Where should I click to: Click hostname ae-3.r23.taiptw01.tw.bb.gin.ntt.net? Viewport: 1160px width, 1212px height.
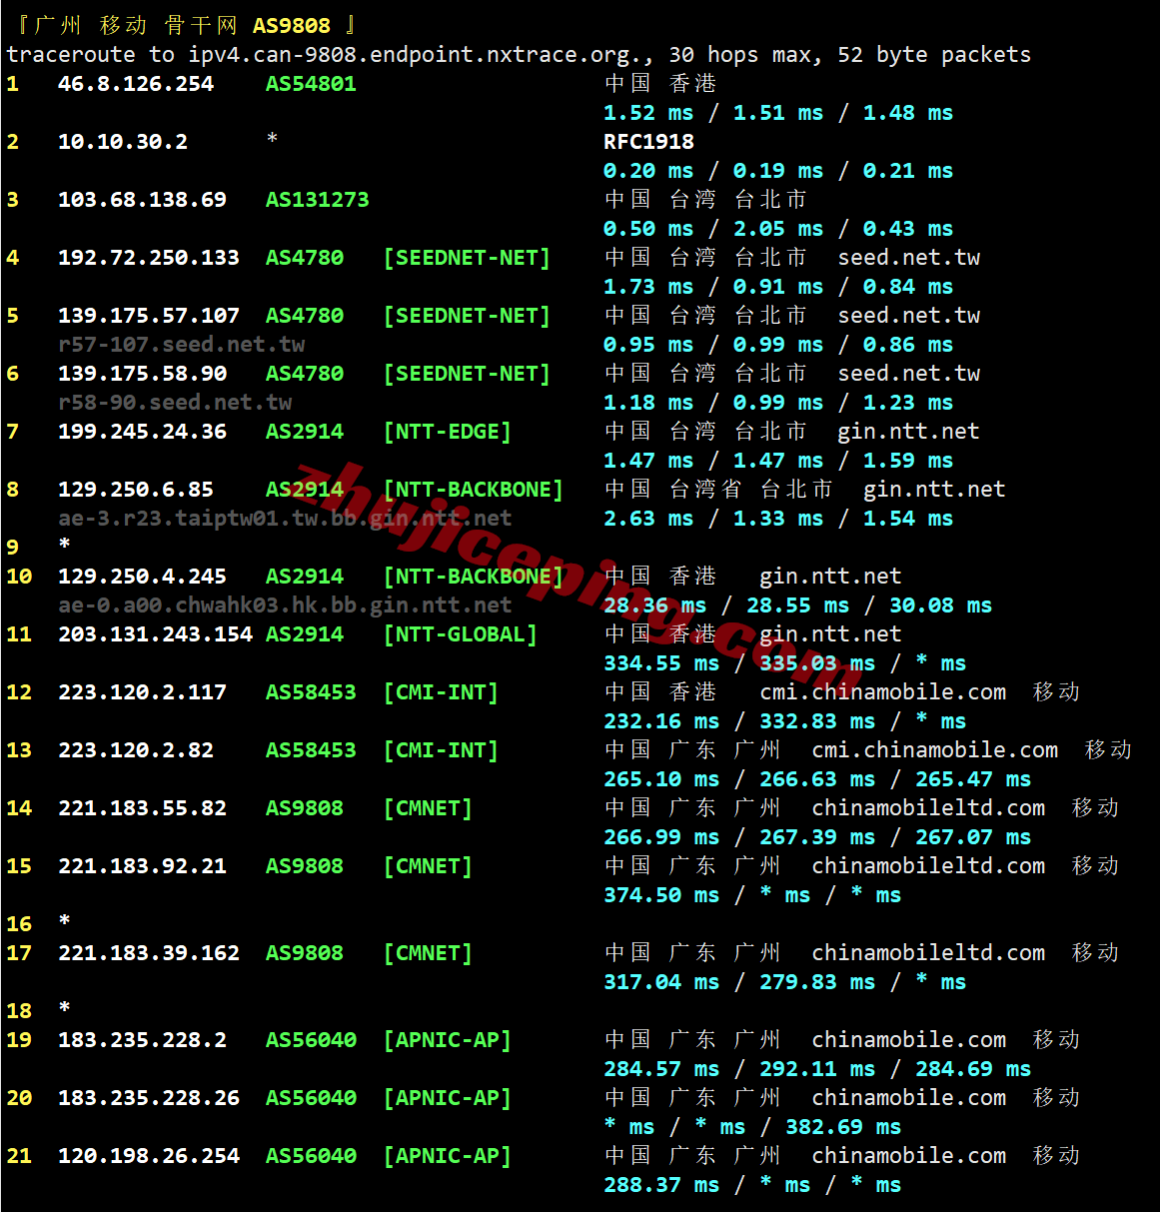pyautogui.click(x=285, y=519)
